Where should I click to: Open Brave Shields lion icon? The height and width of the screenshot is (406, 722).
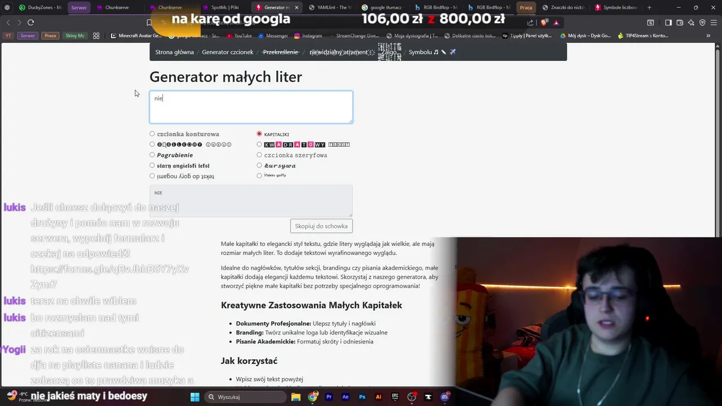(x=544, y=23)
